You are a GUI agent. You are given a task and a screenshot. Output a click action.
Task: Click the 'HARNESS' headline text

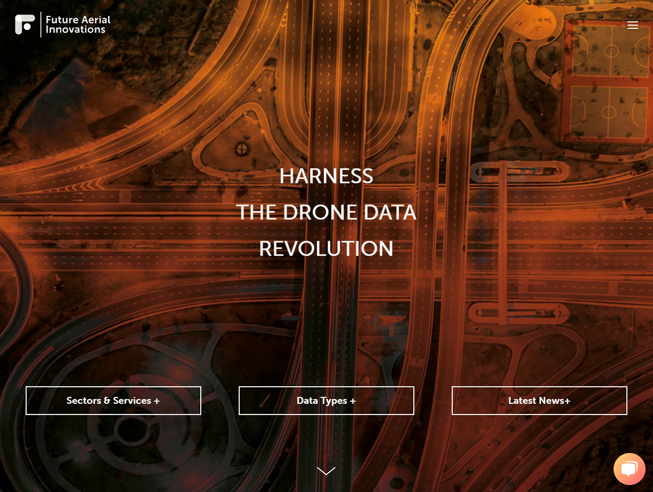point(326,176)
